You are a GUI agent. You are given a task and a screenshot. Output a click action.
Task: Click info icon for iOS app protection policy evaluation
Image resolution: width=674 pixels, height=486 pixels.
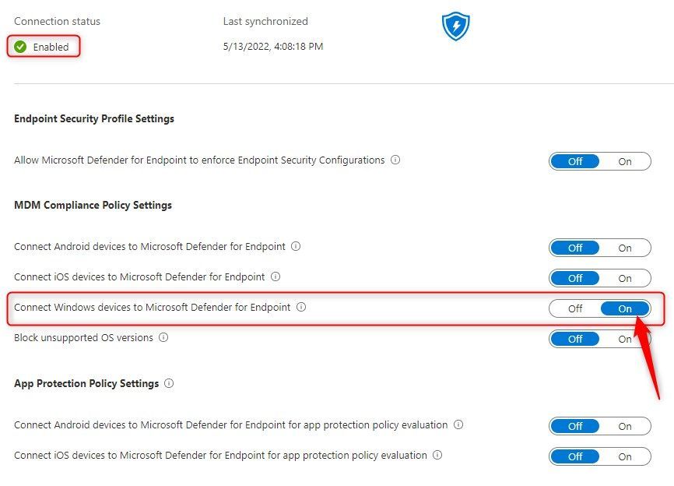pyautogui.click(x=437, y=455)
